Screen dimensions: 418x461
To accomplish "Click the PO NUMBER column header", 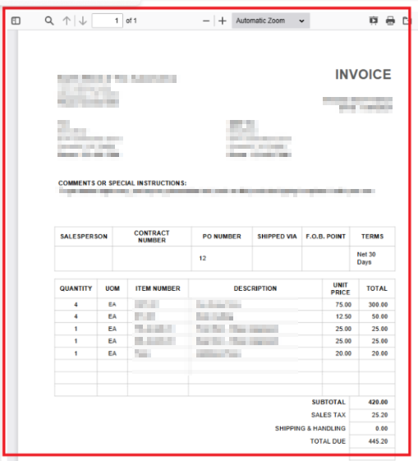I will (222, 237).
